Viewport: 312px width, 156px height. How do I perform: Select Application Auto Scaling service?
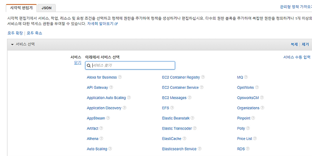[106, 98]
